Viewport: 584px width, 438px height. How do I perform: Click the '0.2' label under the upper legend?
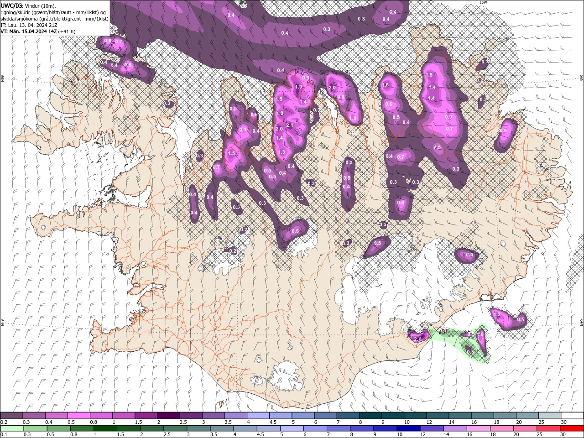click(4, 422)
